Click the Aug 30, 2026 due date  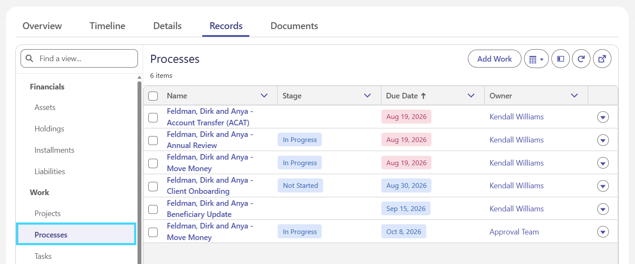click(x=406, y=186)
